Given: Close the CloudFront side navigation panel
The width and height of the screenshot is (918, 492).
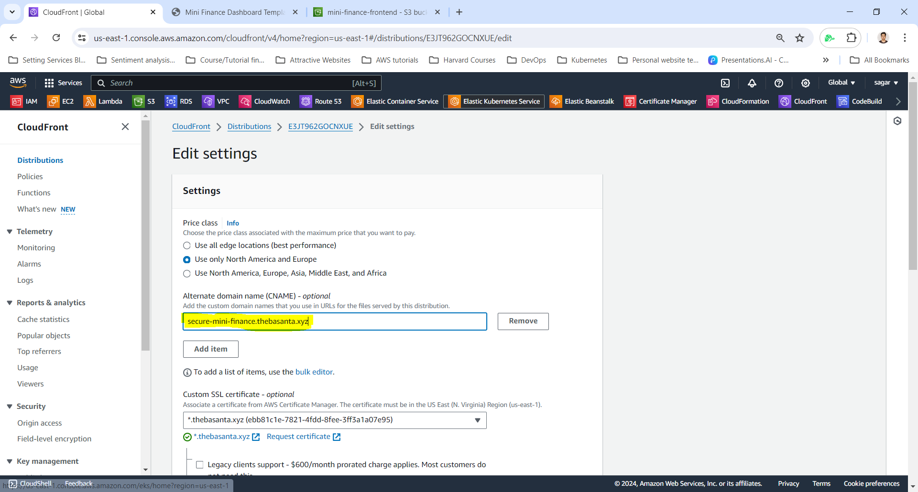Looking at the screenshot, I should click(125, 127).
